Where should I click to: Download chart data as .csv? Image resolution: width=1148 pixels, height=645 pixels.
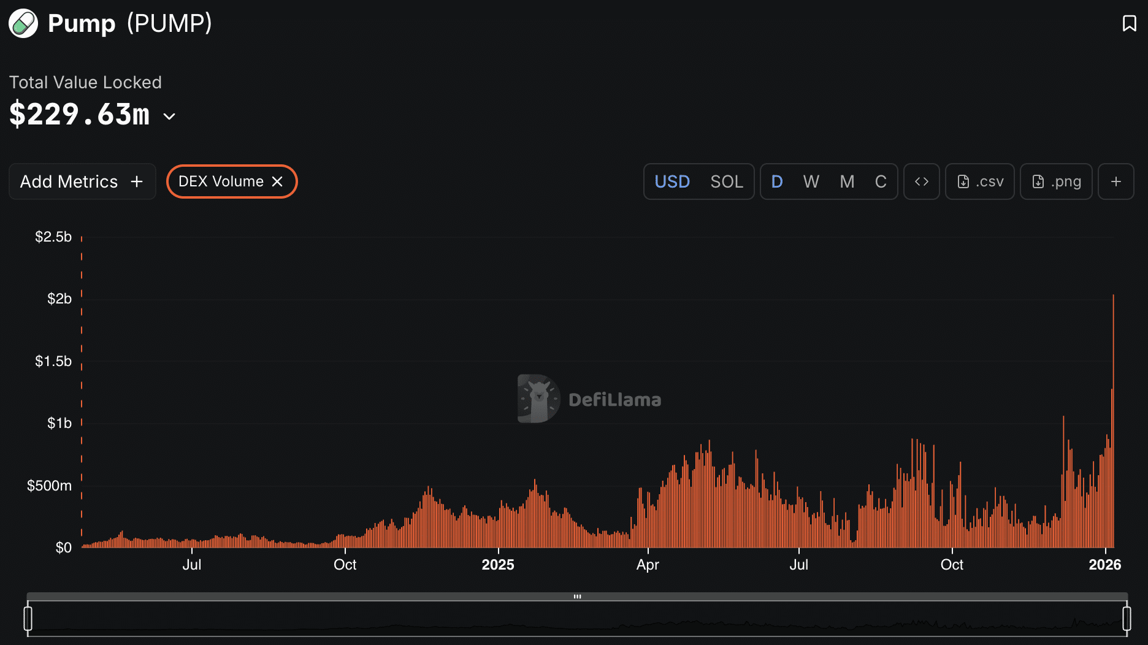[979, 181]
